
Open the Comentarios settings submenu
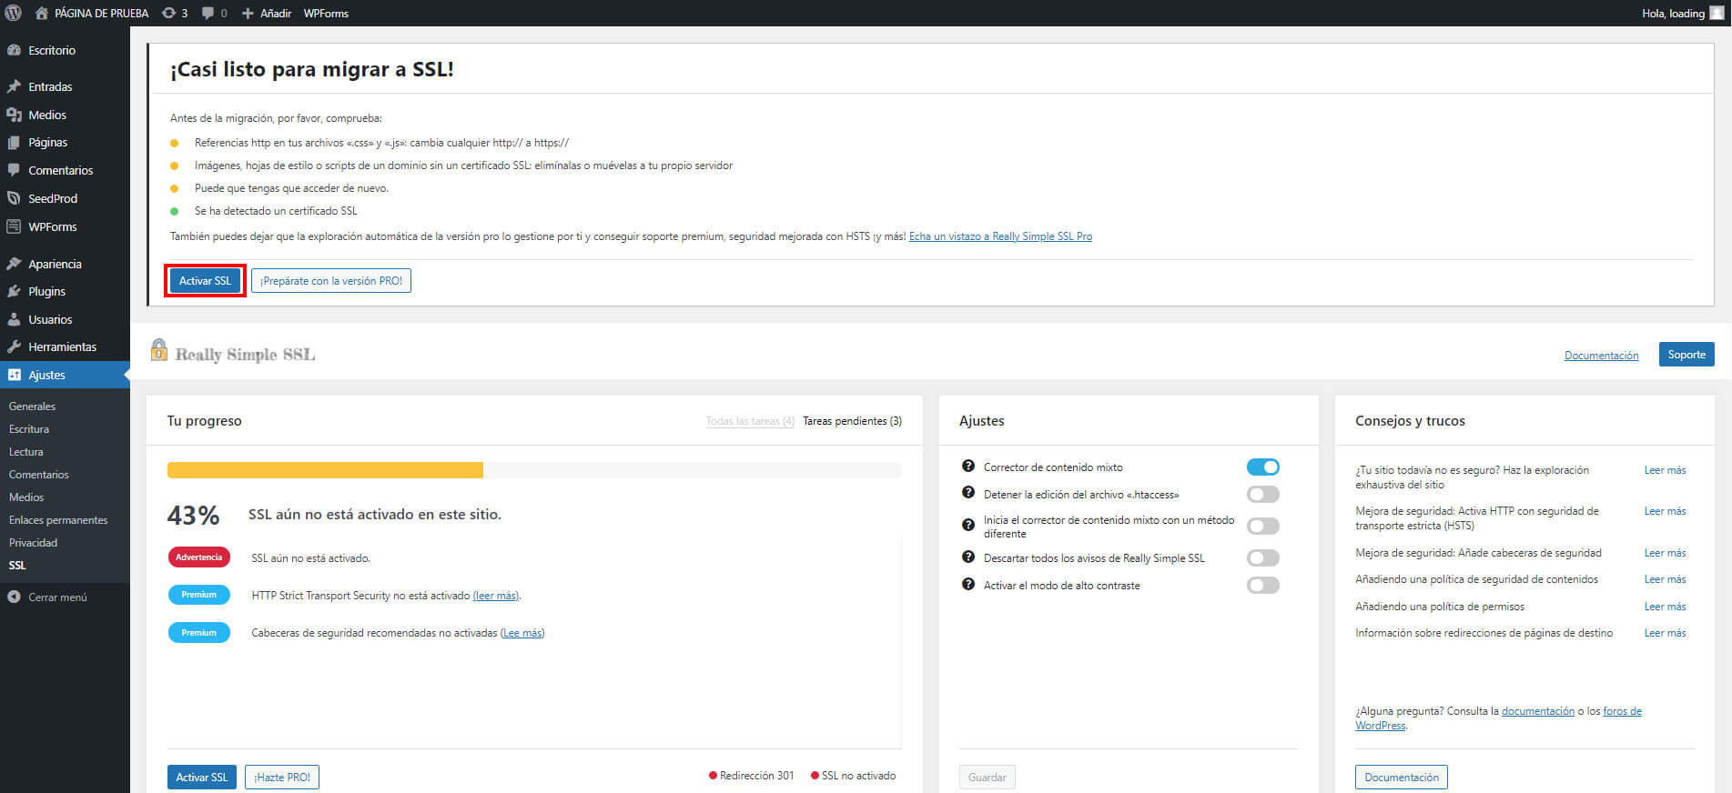pos(38,475)
